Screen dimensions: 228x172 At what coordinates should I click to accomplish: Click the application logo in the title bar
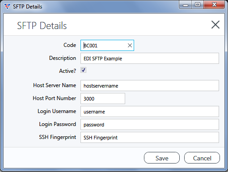7,7
